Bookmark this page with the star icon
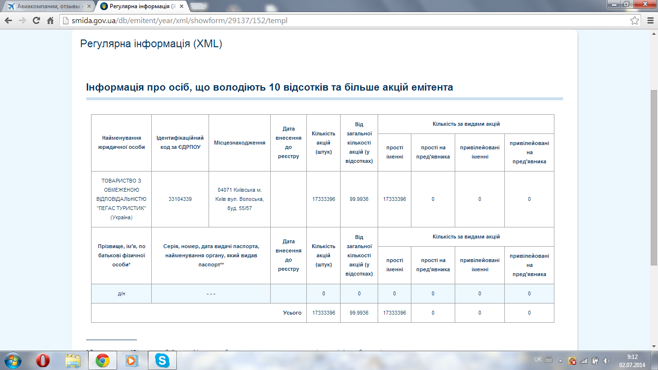The height and width of the screenshot is (370, 658). tap(635, 21)
